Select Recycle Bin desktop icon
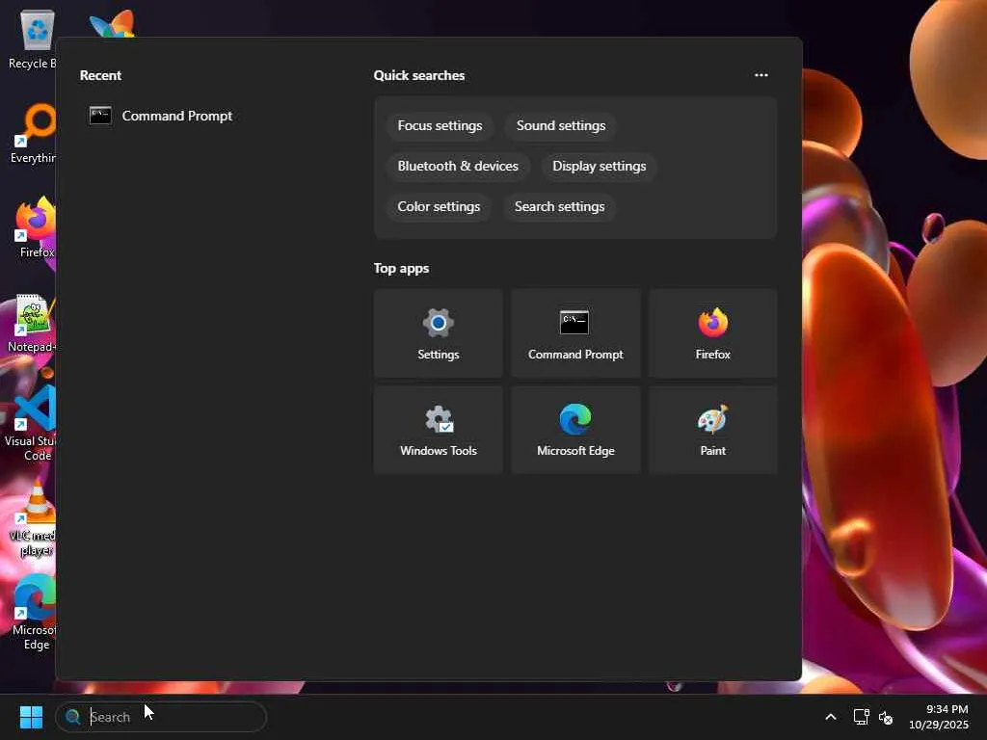987x740 pixels. [x=32, y=40]
